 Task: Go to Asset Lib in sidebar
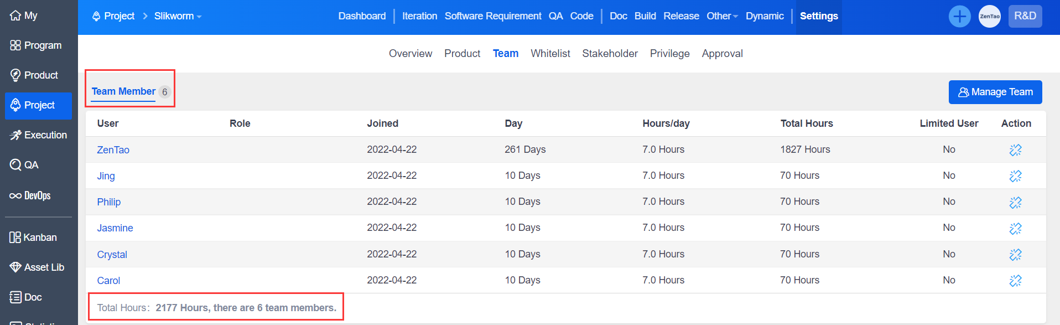[x=39, y=267]
